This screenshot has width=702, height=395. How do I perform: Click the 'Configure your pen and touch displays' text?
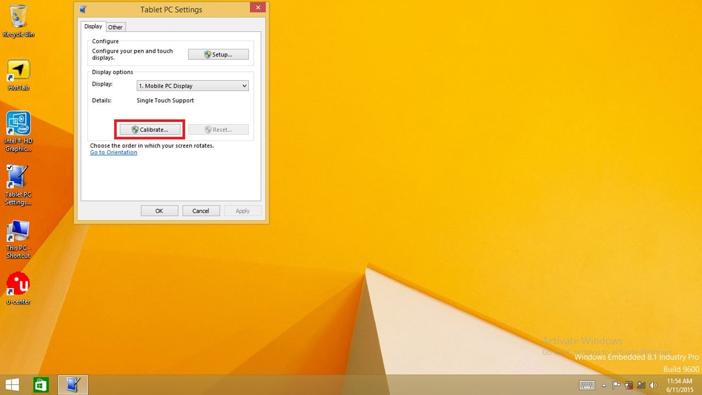pos(132,54)
